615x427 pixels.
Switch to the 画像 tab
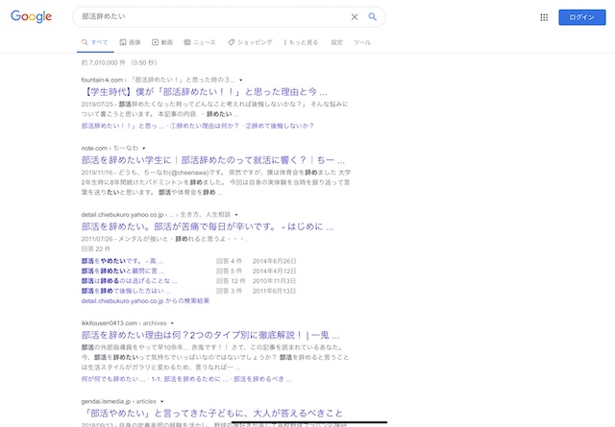pos(131,42)
